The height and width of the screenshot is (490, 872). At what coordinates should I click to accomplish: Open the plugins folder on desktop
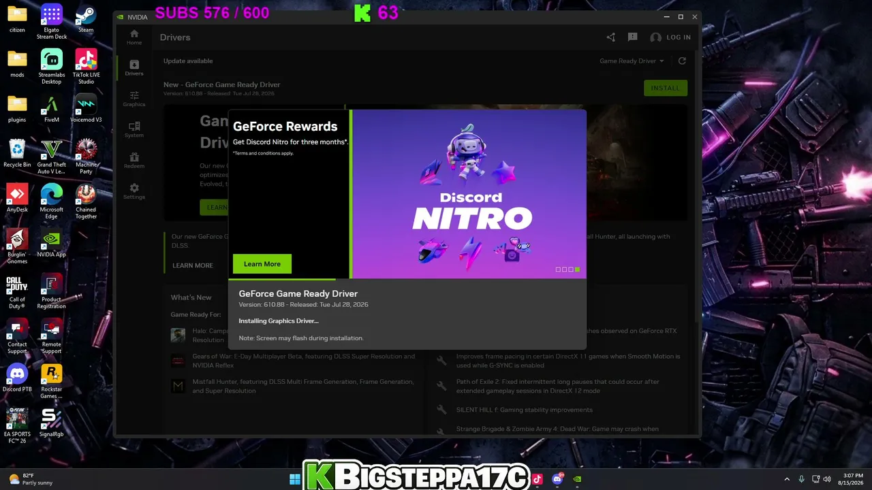pyautogui.click(x=17, y=109)
